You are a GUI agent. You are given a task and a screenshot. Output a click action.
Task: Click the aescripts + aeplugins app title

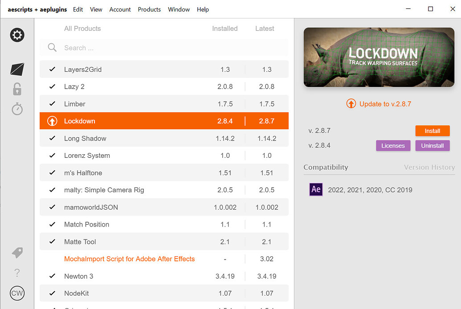[x=37, y=9]
